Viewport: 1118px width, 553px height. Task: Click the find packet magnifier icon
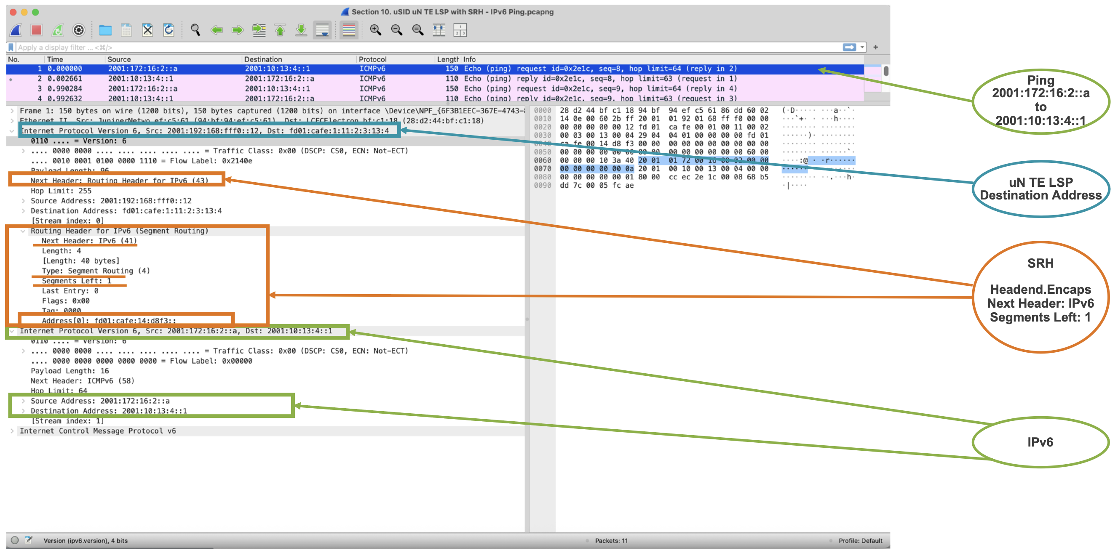coord(195,30)
